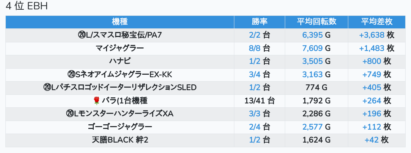Open the 3/3 win rate for モンスターハンターライズ
Image resolution: width=411 pixels, height=153 pixels.
point(255,114)
